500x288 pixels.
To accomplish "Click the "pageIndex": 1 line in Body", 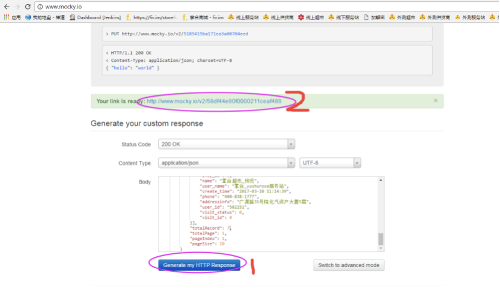I will [208, 239].
